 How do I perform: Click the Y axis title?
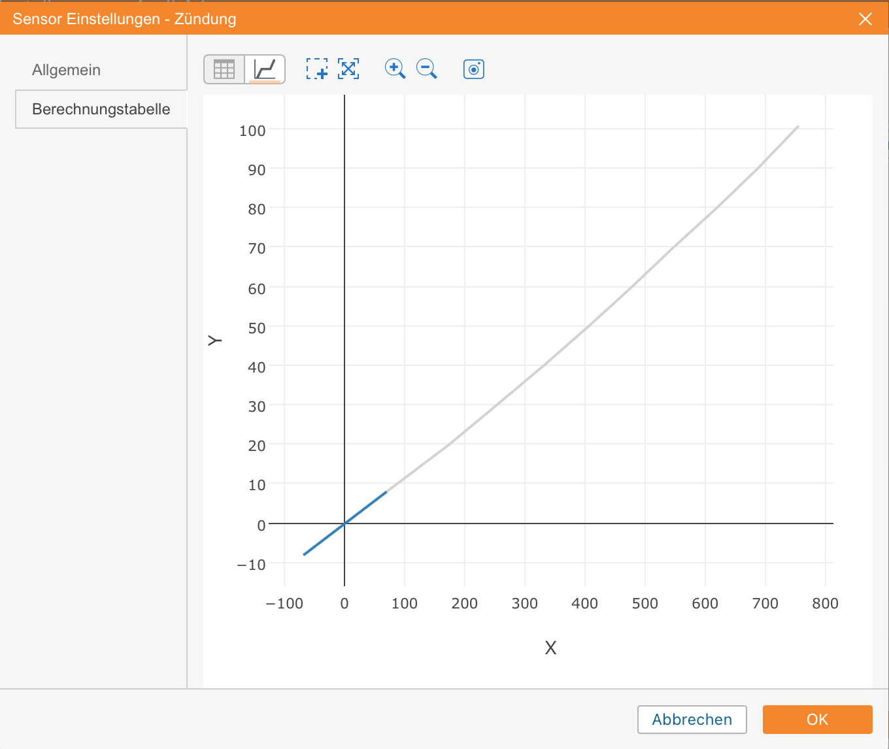click(215, 341)
